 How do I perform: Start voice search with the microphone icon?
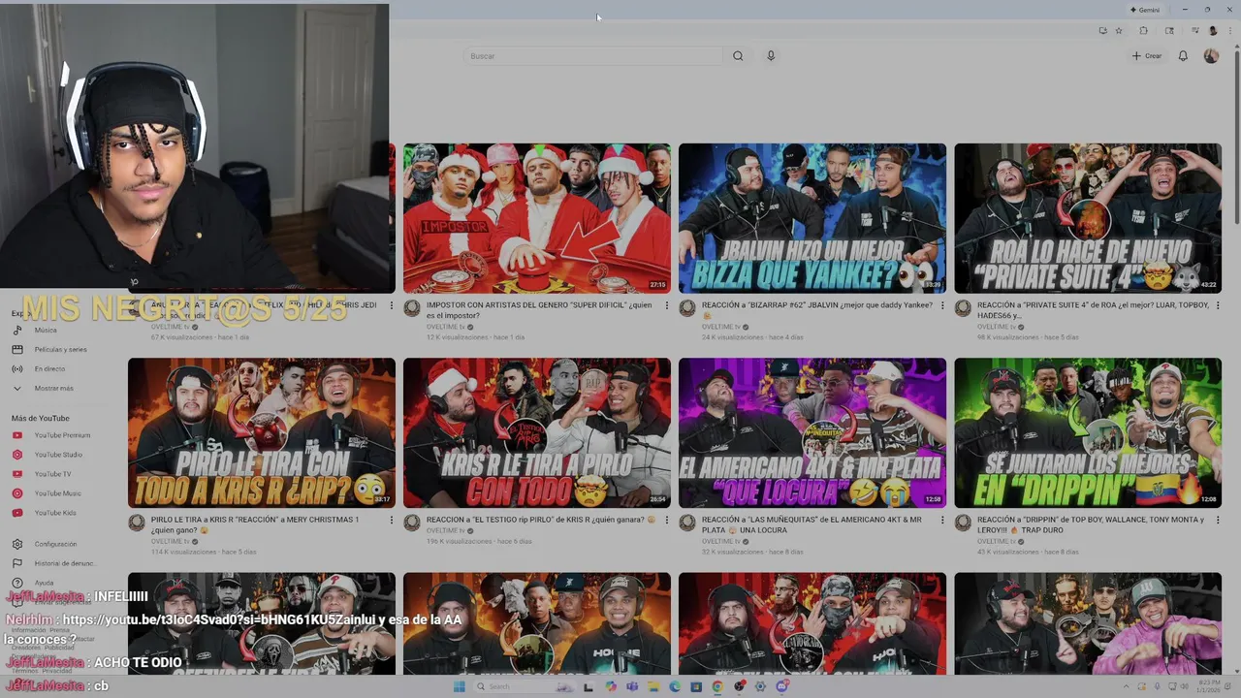771,56
